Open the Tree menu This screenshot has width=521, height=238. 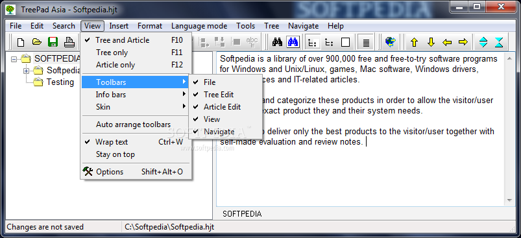pyautogui.click(x=271, y=26)
